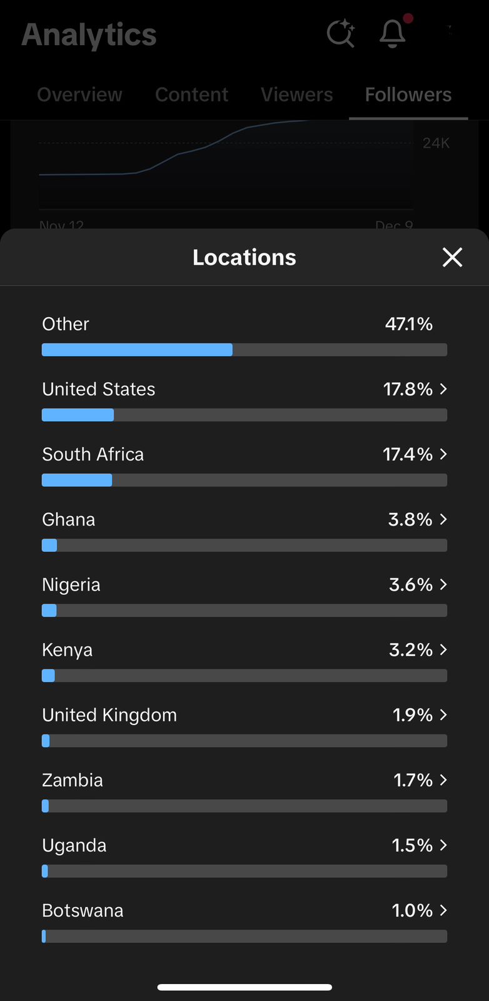489x1001 pixels.
Task: Open the notifications bell
Action: pyautogui.click(x=393, y=33)
